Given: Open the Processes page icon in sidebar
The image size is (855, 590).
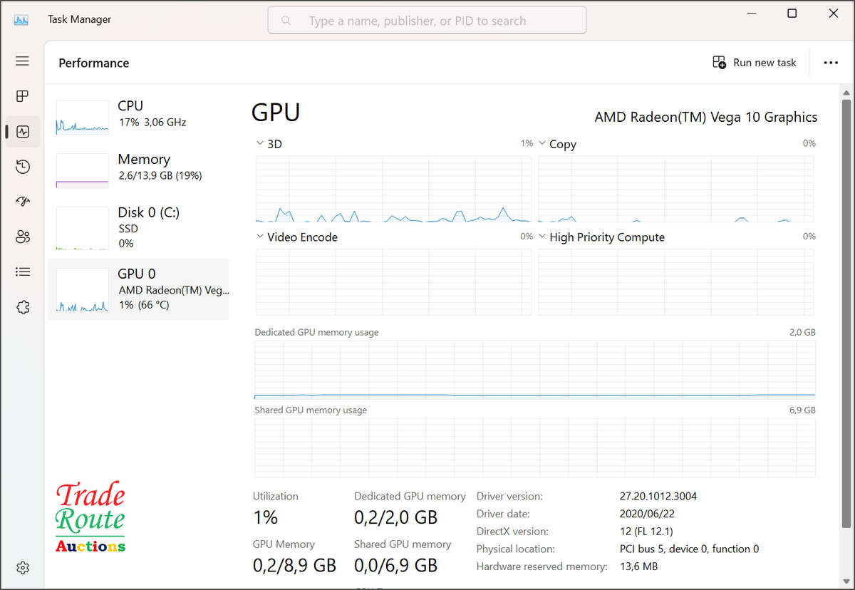Looking at the screenshot, I should [x=23, y=96].
